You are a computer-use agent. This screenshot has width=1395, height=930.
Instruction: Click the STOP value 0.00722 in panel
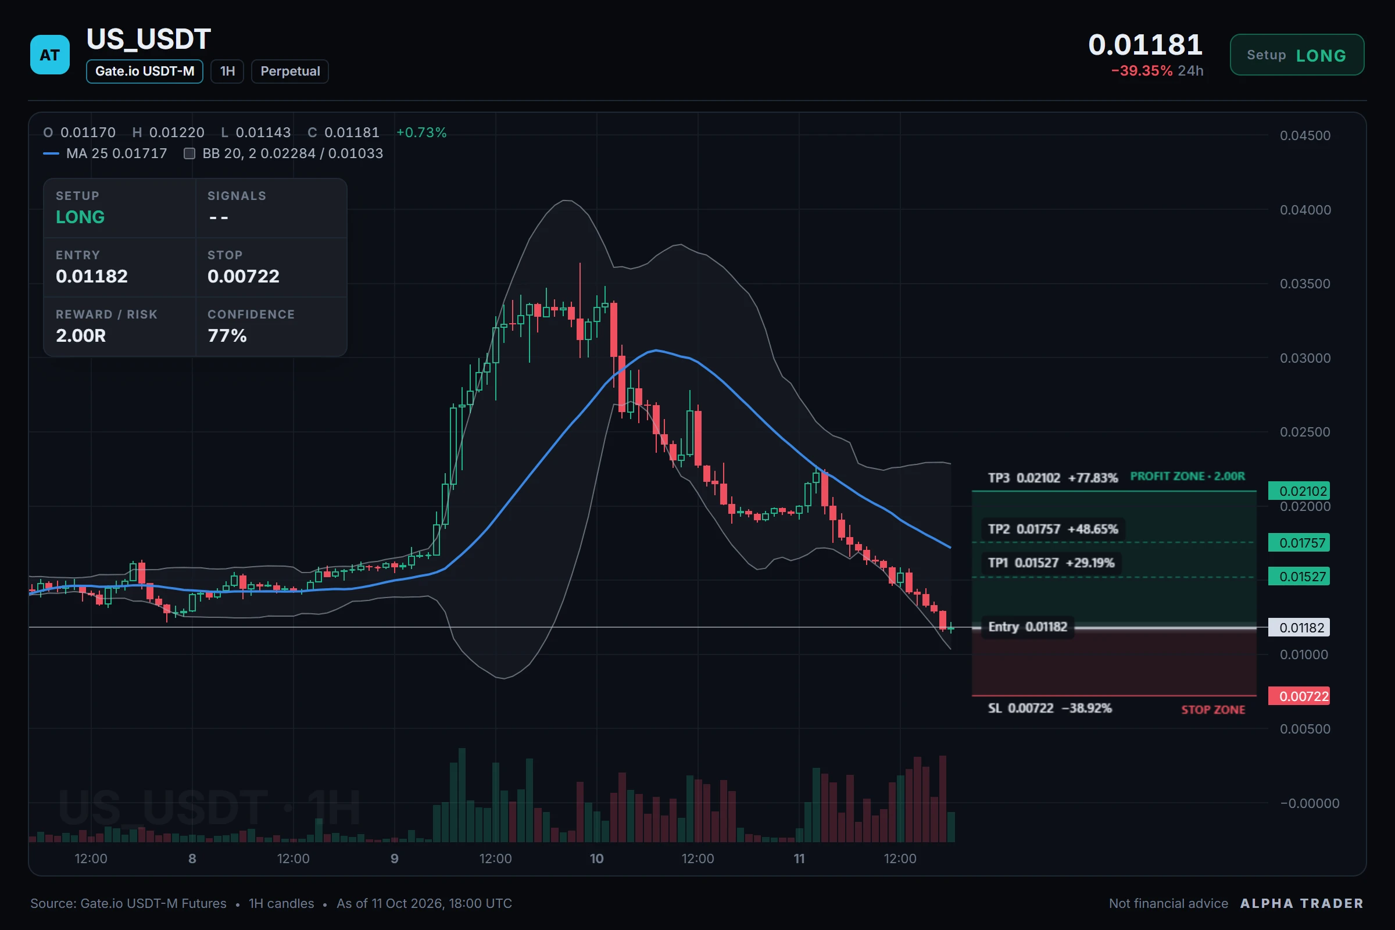point(243,277)
